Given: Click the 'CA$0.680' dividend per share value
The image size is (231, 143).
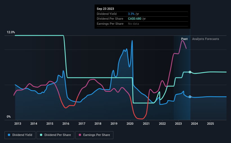Looking at the screenshot, I should [x=134, y=19].
